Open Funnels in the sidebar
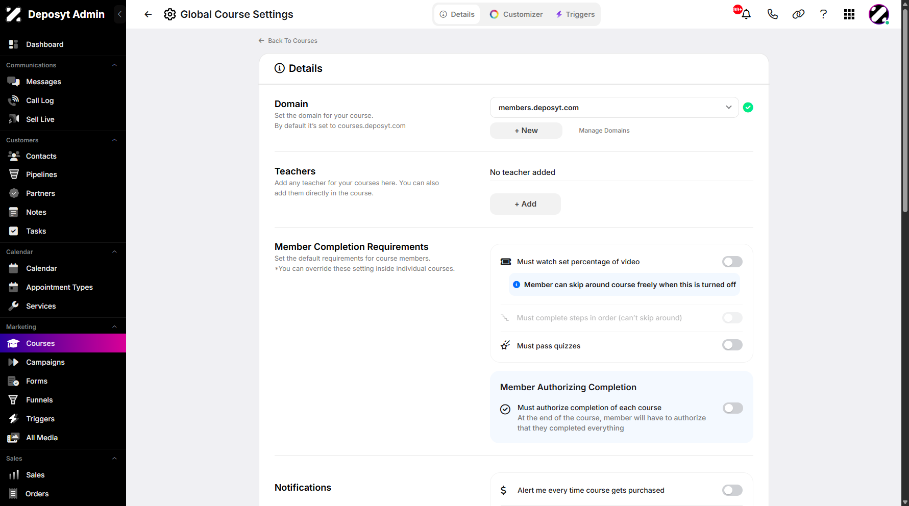Image resolution: width=909 pixels, height=506 pixels. pos(63,400)
